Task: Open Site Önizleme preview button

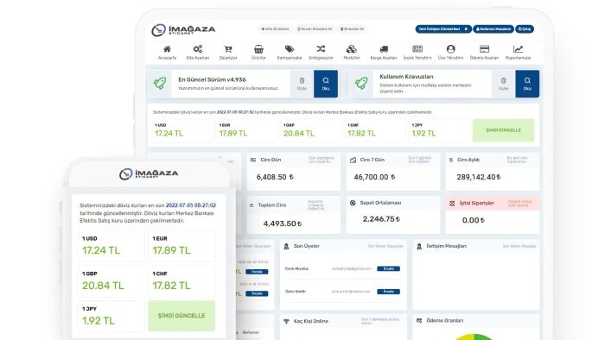Action: click(275, 28)
